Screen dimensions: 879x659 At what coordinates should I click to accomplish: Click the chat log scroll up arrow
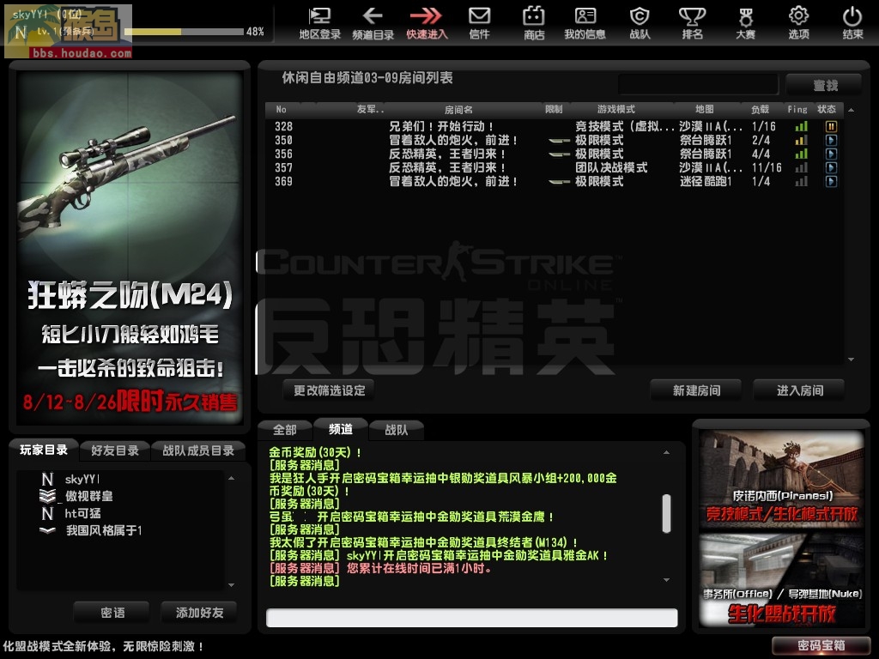pos(666,452)
